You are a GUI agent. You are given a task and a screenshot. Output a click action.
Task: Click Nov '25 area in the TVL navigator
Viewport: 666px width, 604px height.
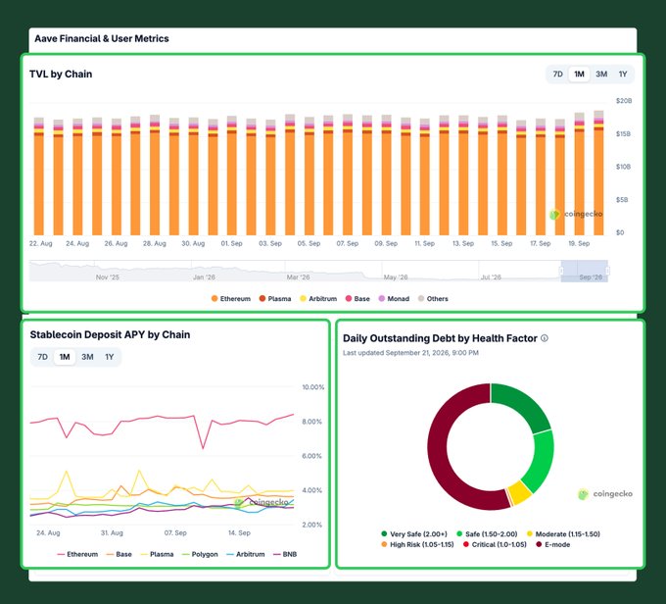tap(107, 277)
